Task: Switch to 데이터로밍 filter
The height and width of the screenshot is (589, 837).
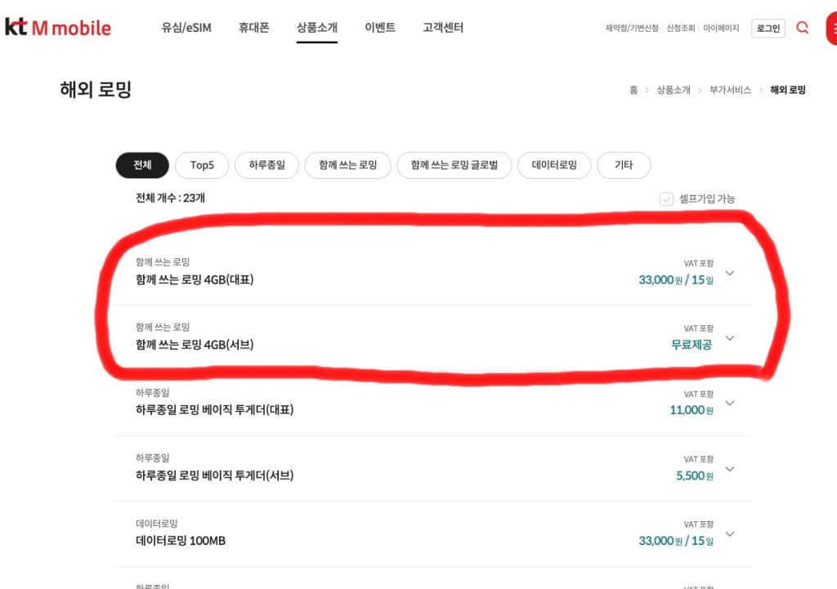Action: 554,165
